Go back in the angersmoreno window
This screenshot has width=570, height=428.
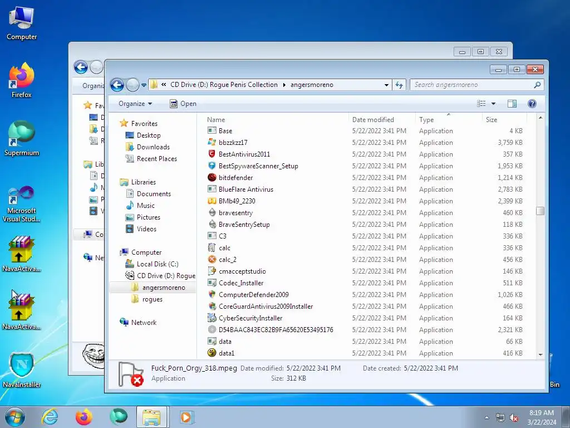117,85
